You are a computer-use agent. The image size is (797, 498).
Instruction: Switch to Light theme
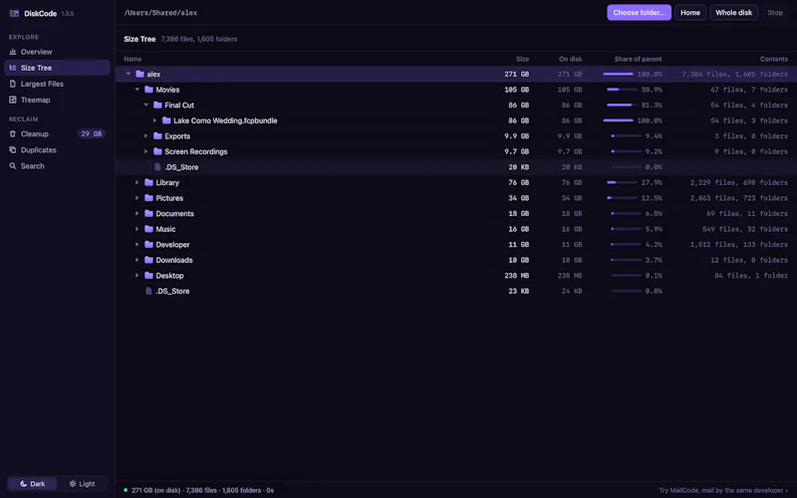(x=82, y=484)
